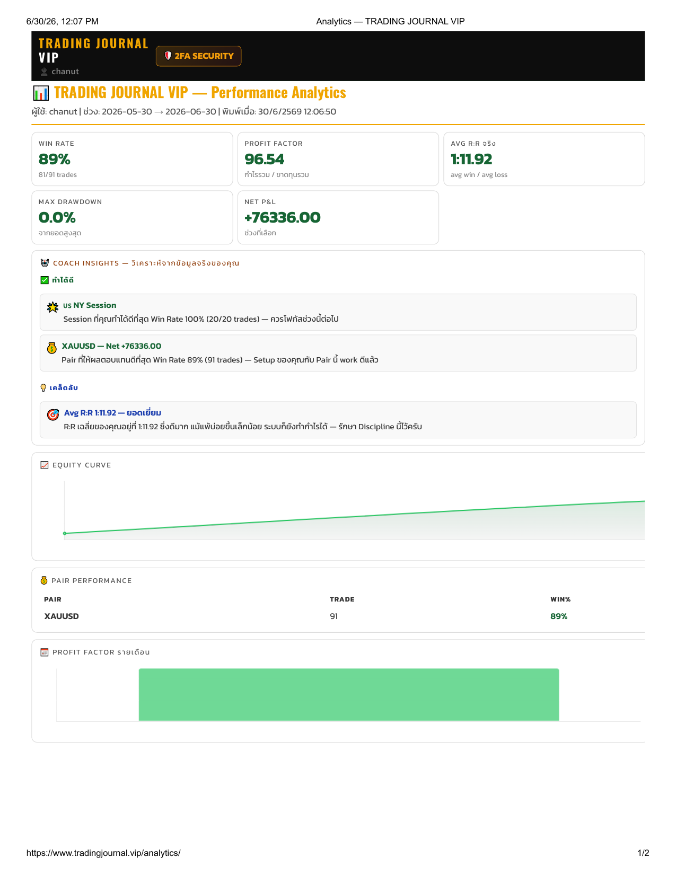Click the WIN RATE 89% card
This screenshot has height=875, width=676.
(x=132, y=159)
